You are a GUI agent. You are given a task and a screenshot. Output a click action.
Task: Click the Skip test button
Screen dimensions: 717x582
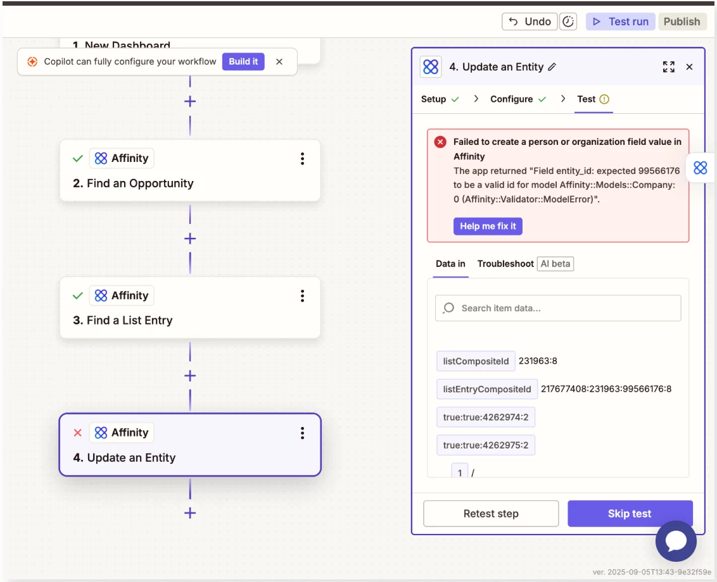tap(630, 514)
